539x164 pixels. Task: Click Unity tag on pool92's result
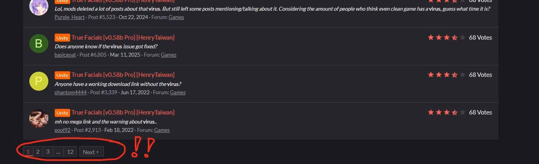62,113
